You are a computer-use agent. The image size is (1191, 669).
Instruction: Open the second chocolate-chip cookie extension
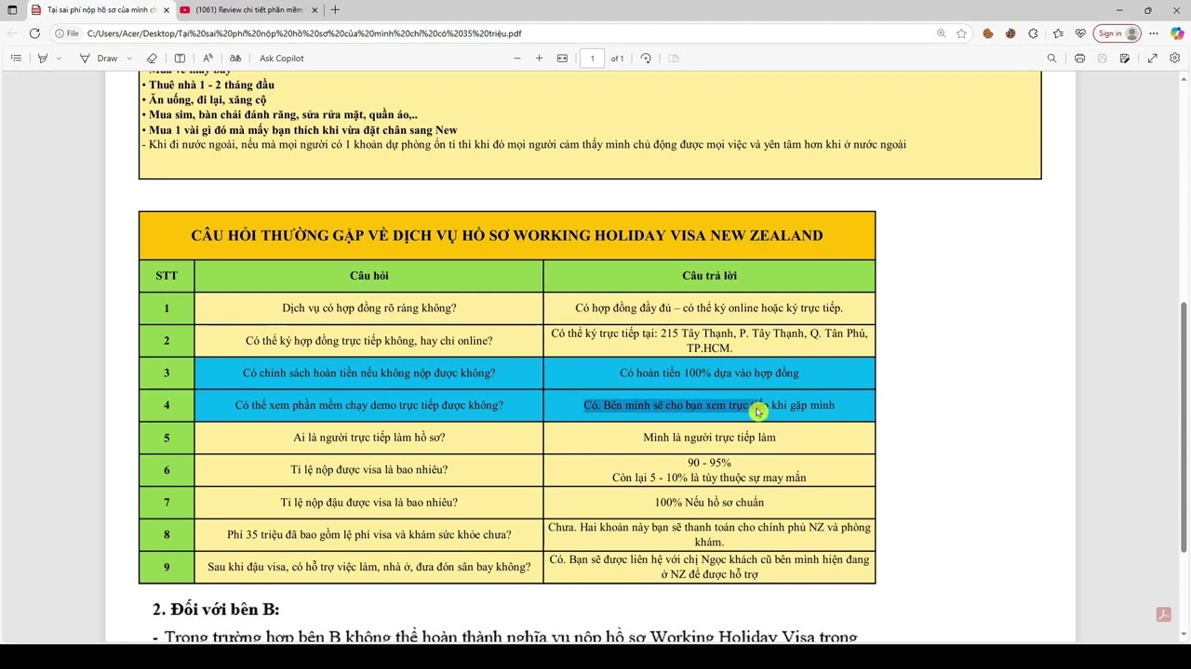click(x=1010, y=33)
